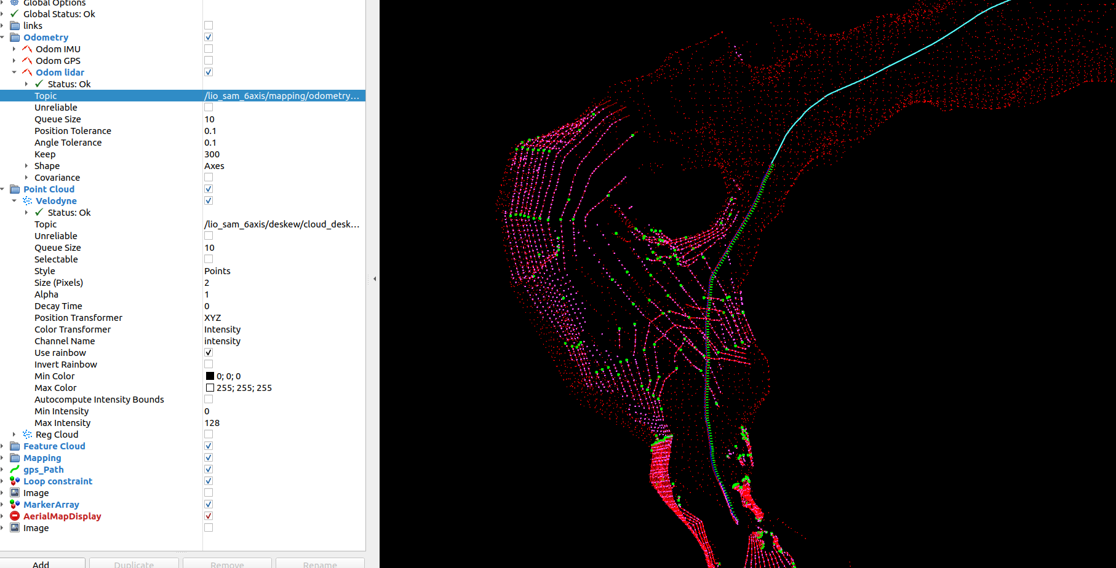1116x568 pixels.
Task: Click the Reg Cloud point cloud icon
Action: tap(27, 434)
